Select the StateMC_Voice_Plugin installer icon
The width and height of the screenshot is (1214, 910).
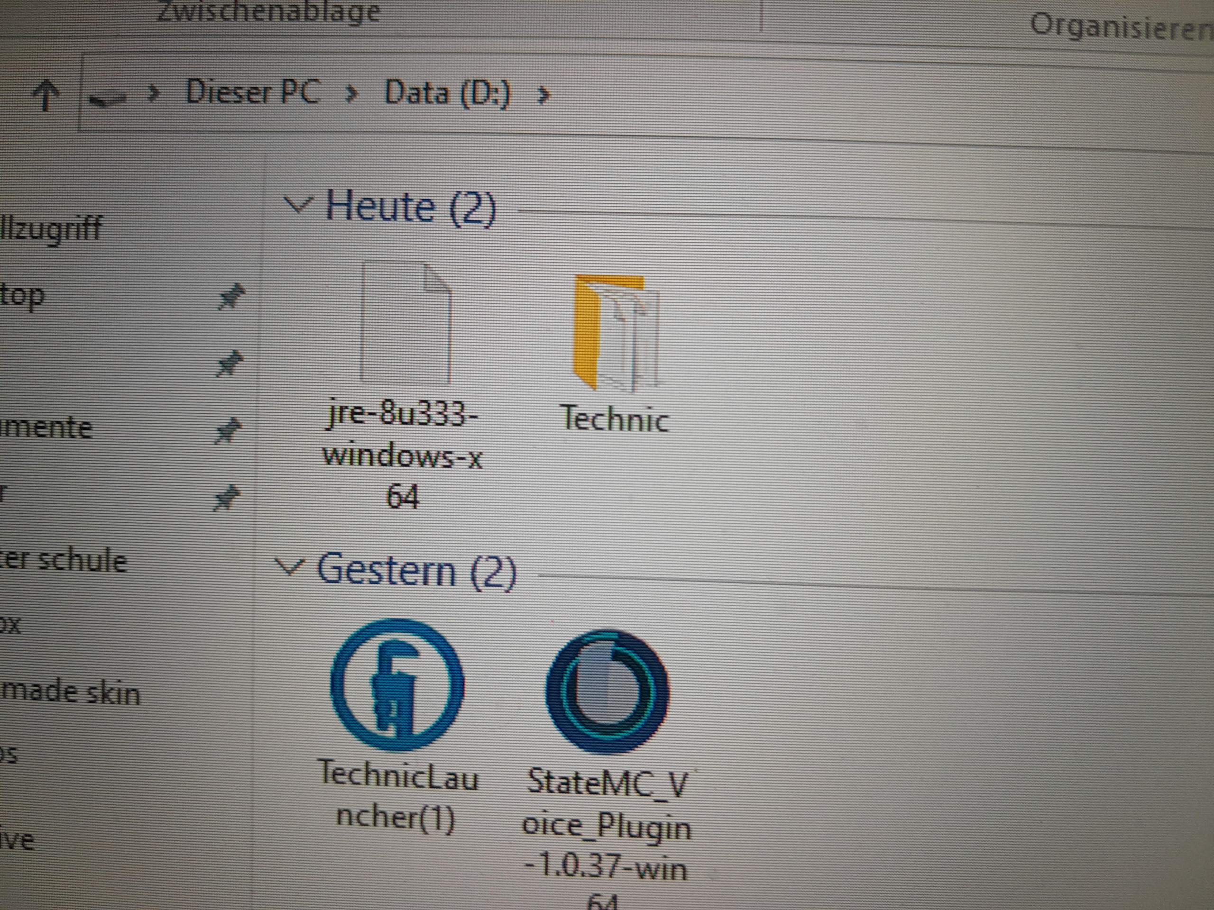[x=607, y=691]
